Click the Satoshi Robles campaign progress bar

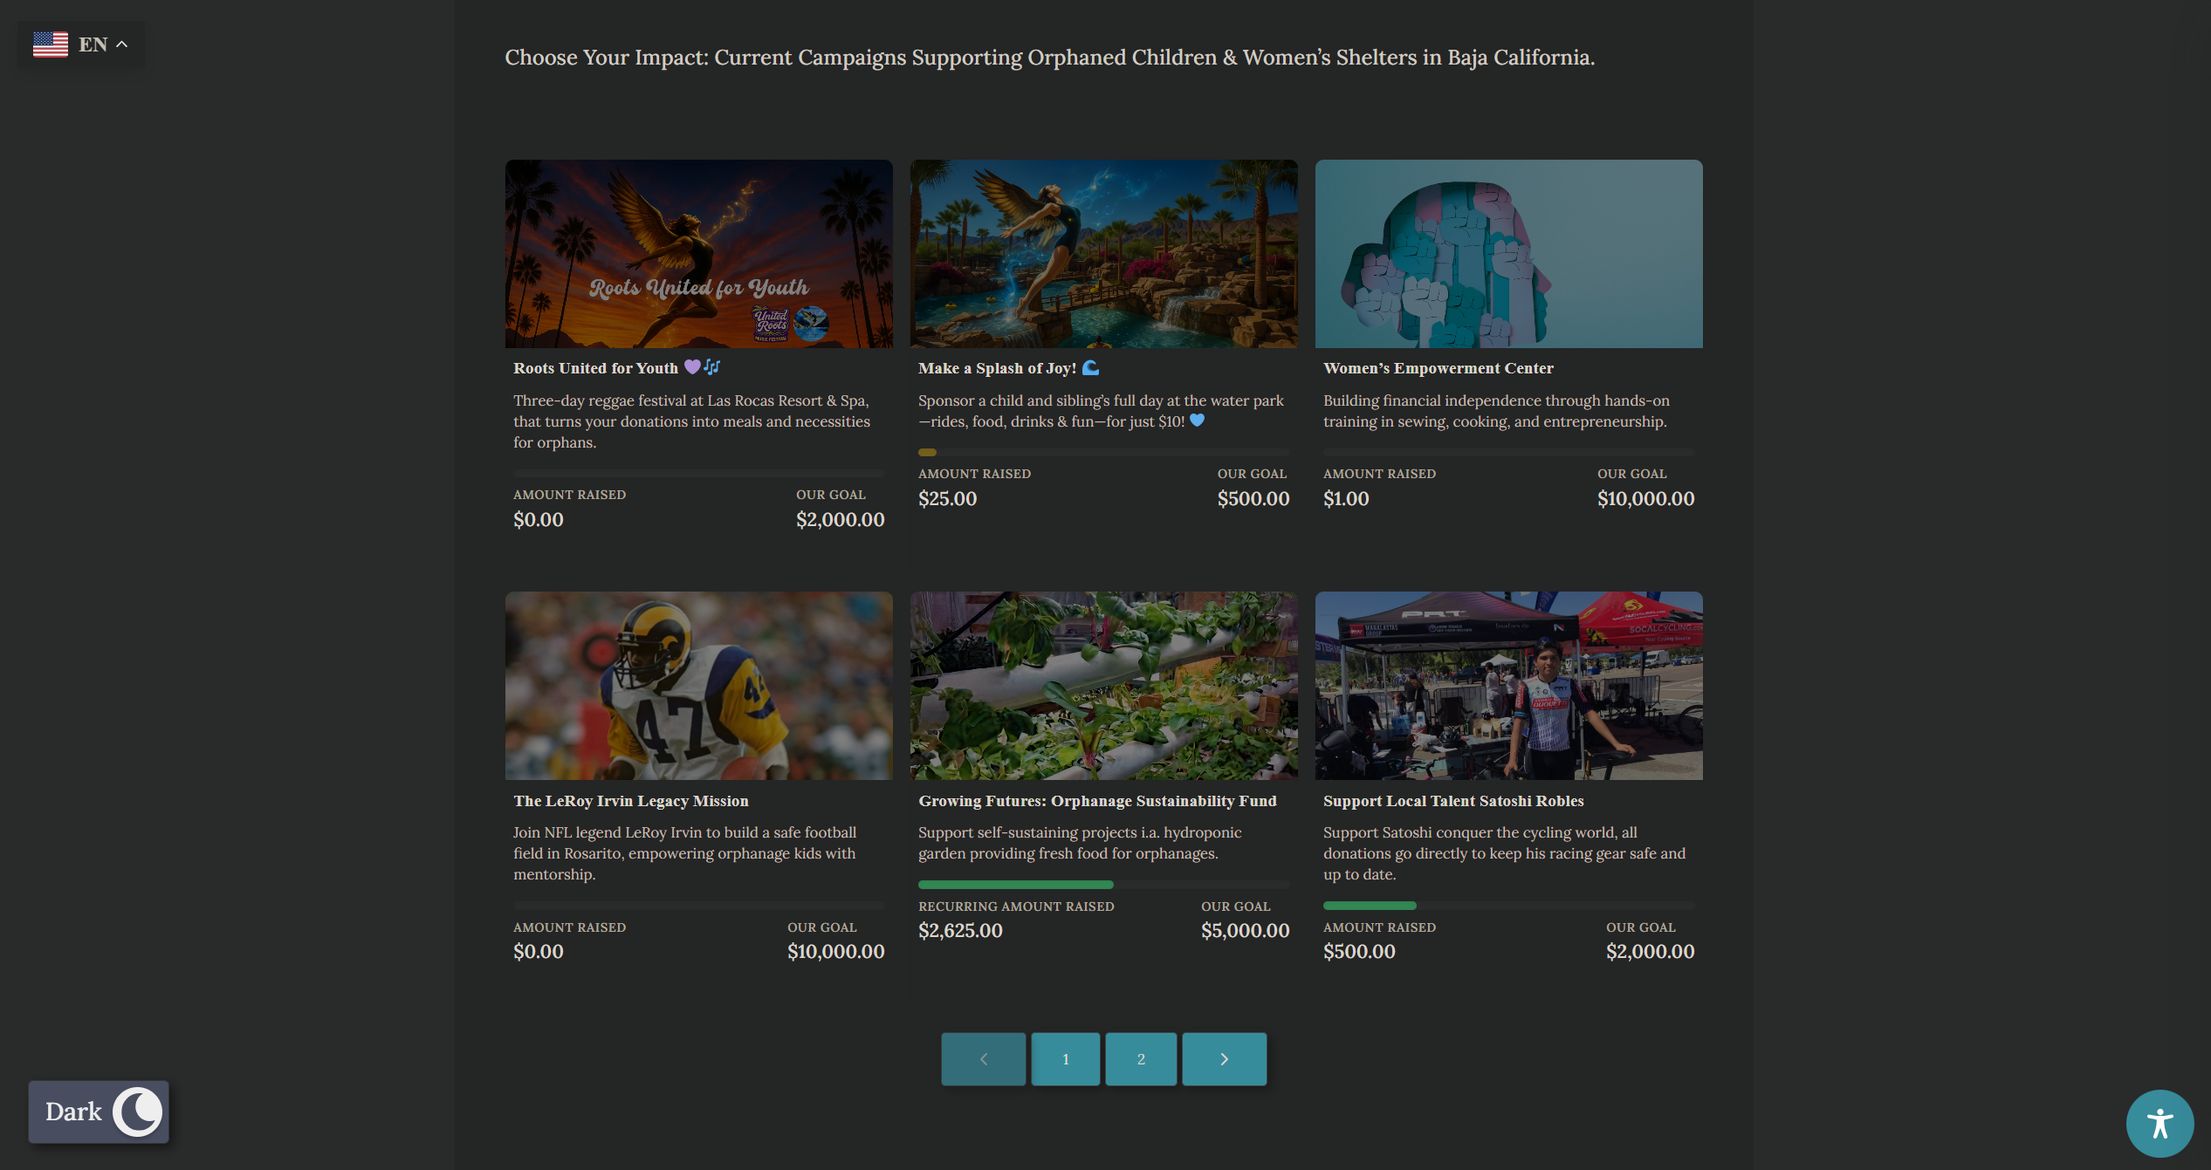tap(1369, 906)
